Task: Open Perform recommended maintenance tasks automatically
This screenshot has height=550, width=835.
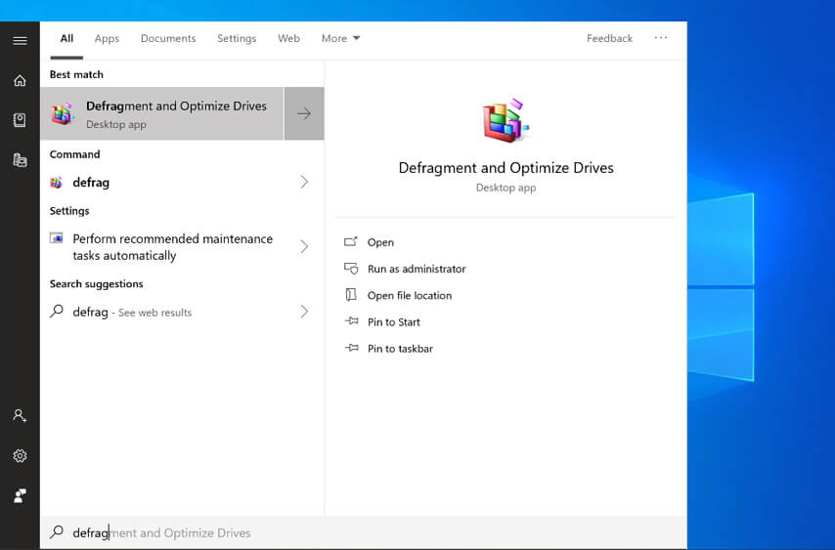Action: coord(182,247)
